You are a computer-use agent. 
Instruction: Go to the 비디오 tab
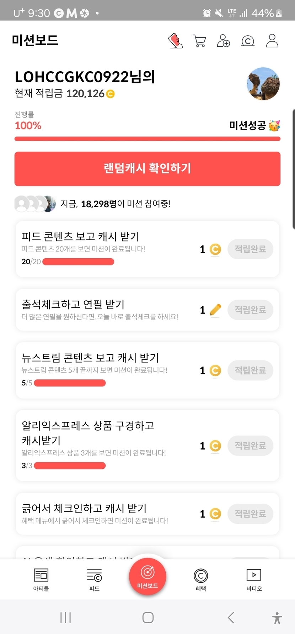point(254,579)
